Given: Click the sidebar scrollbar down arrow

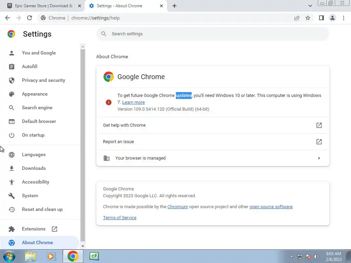Looking at the screenshot, I should [83, 246].
